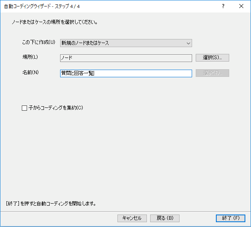The width and height of the screenshot is (251, 227).
Task: Close the auto coding wizard dialog
Action: pyautogui.click(x=241, y=6)
